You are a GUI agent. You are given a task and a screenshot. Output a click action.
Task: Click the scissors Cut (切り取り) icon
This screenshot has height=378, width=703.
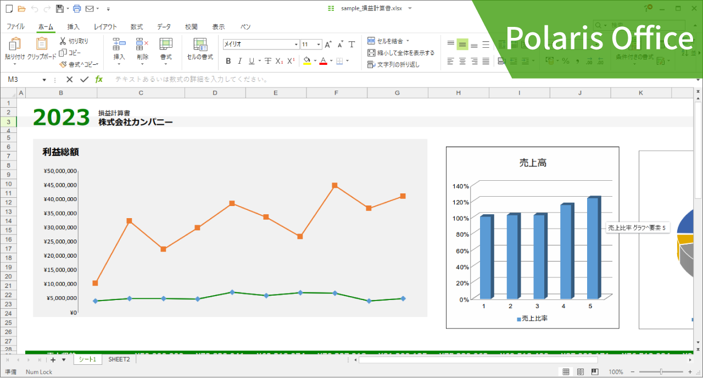coord(63,41)
